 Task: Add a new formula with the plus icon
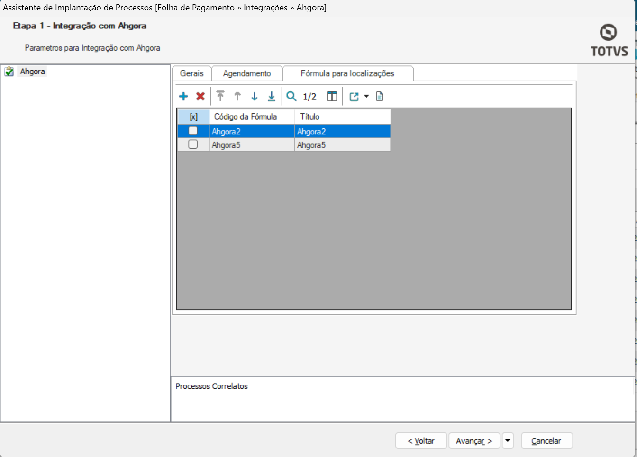click(x=183, y=97)
